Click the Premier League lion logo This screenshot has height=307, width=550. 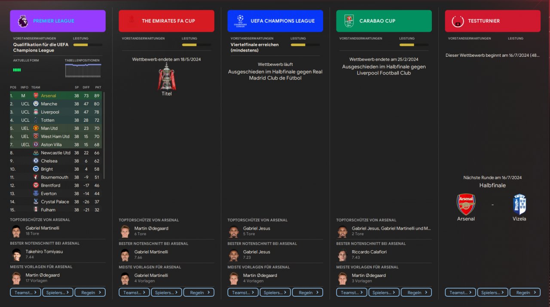point(23,21)
